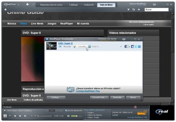
Task: Click the Tráilers link
Action: click(x=91, y=113)
